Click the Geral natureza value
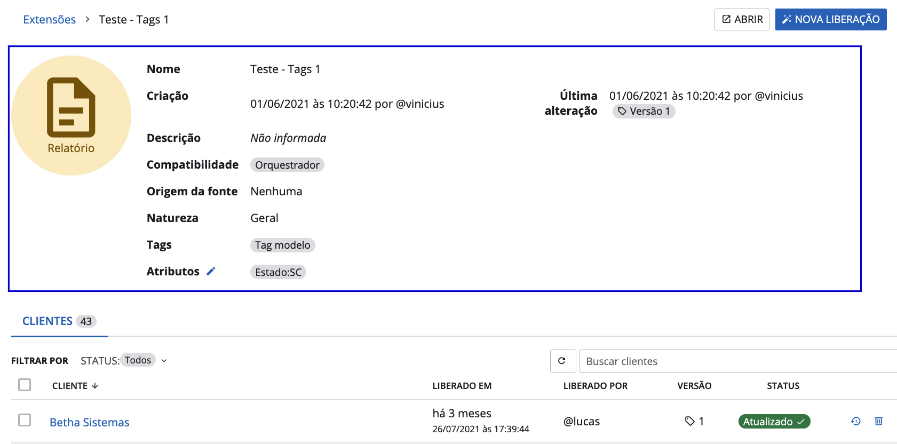The width and height of the screenshot is (897, 444). [264, 218]
